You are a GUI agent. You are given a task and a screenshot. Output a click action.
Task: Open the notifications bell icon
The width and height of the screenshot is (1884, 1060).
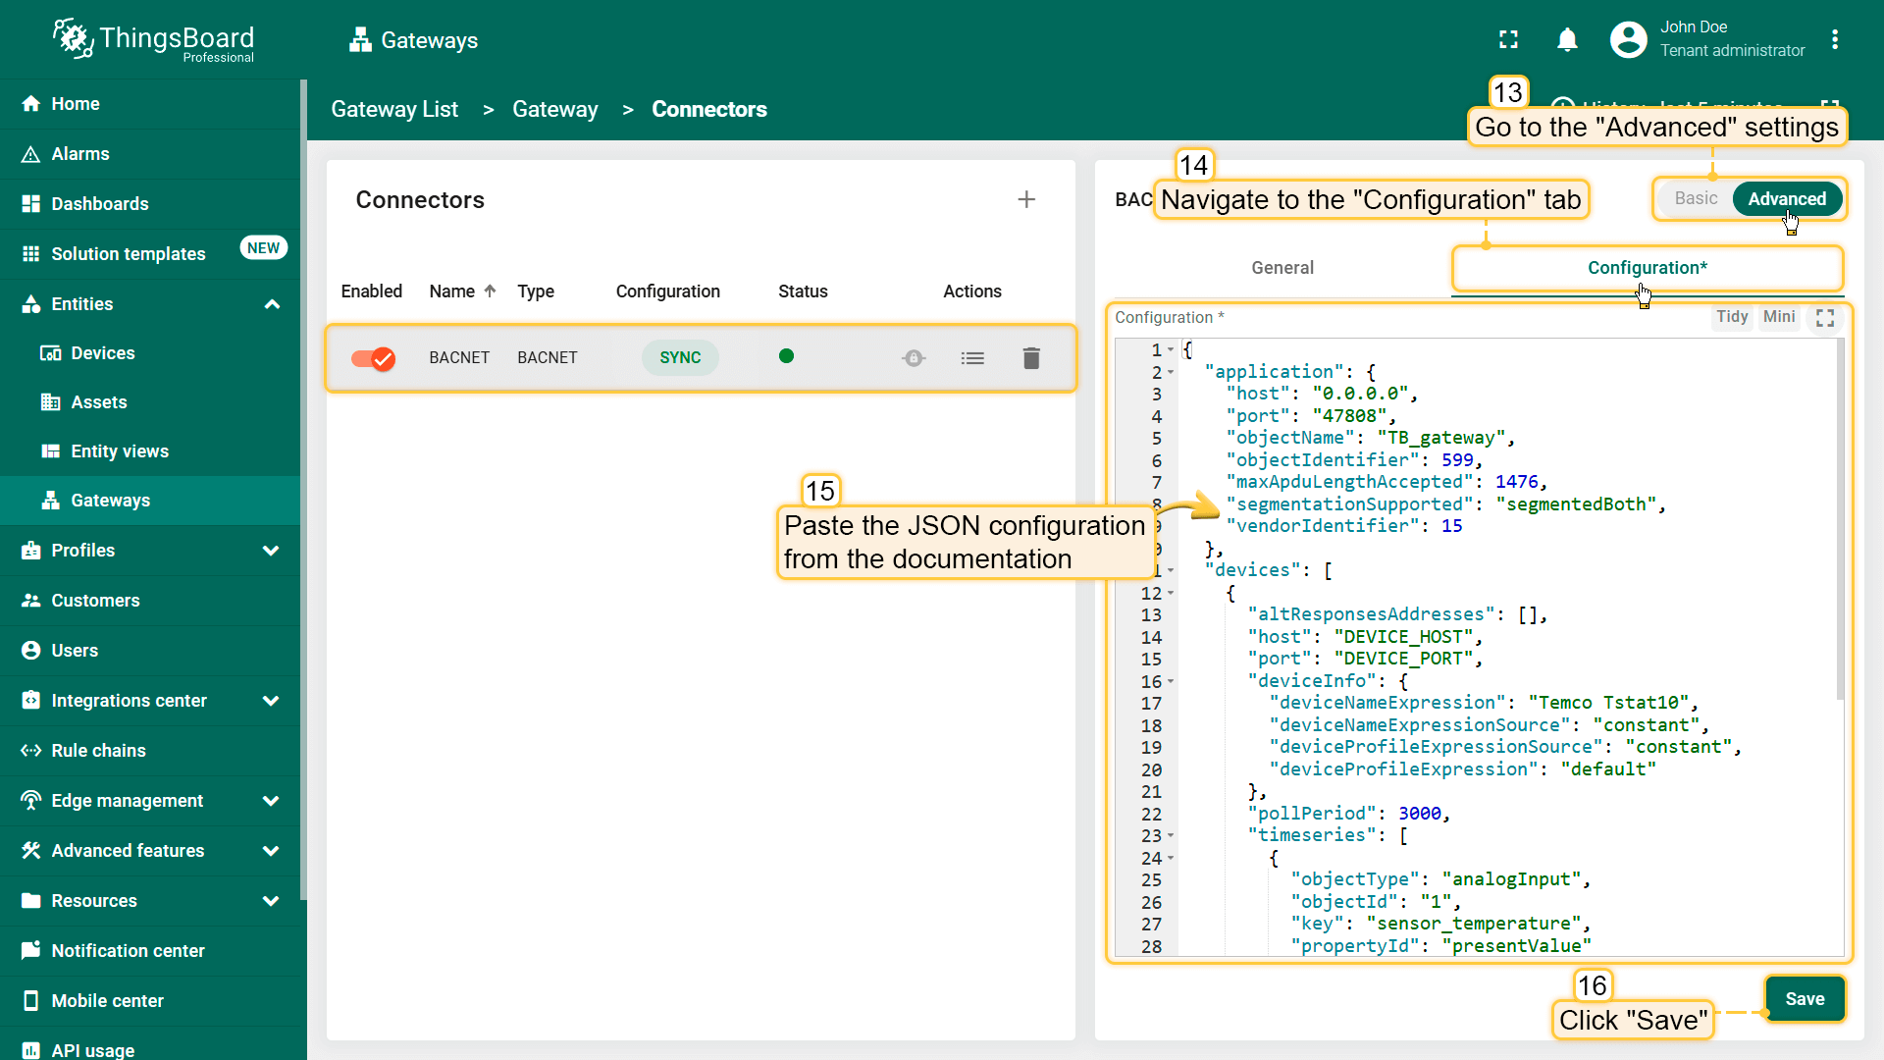[1567, 40]
